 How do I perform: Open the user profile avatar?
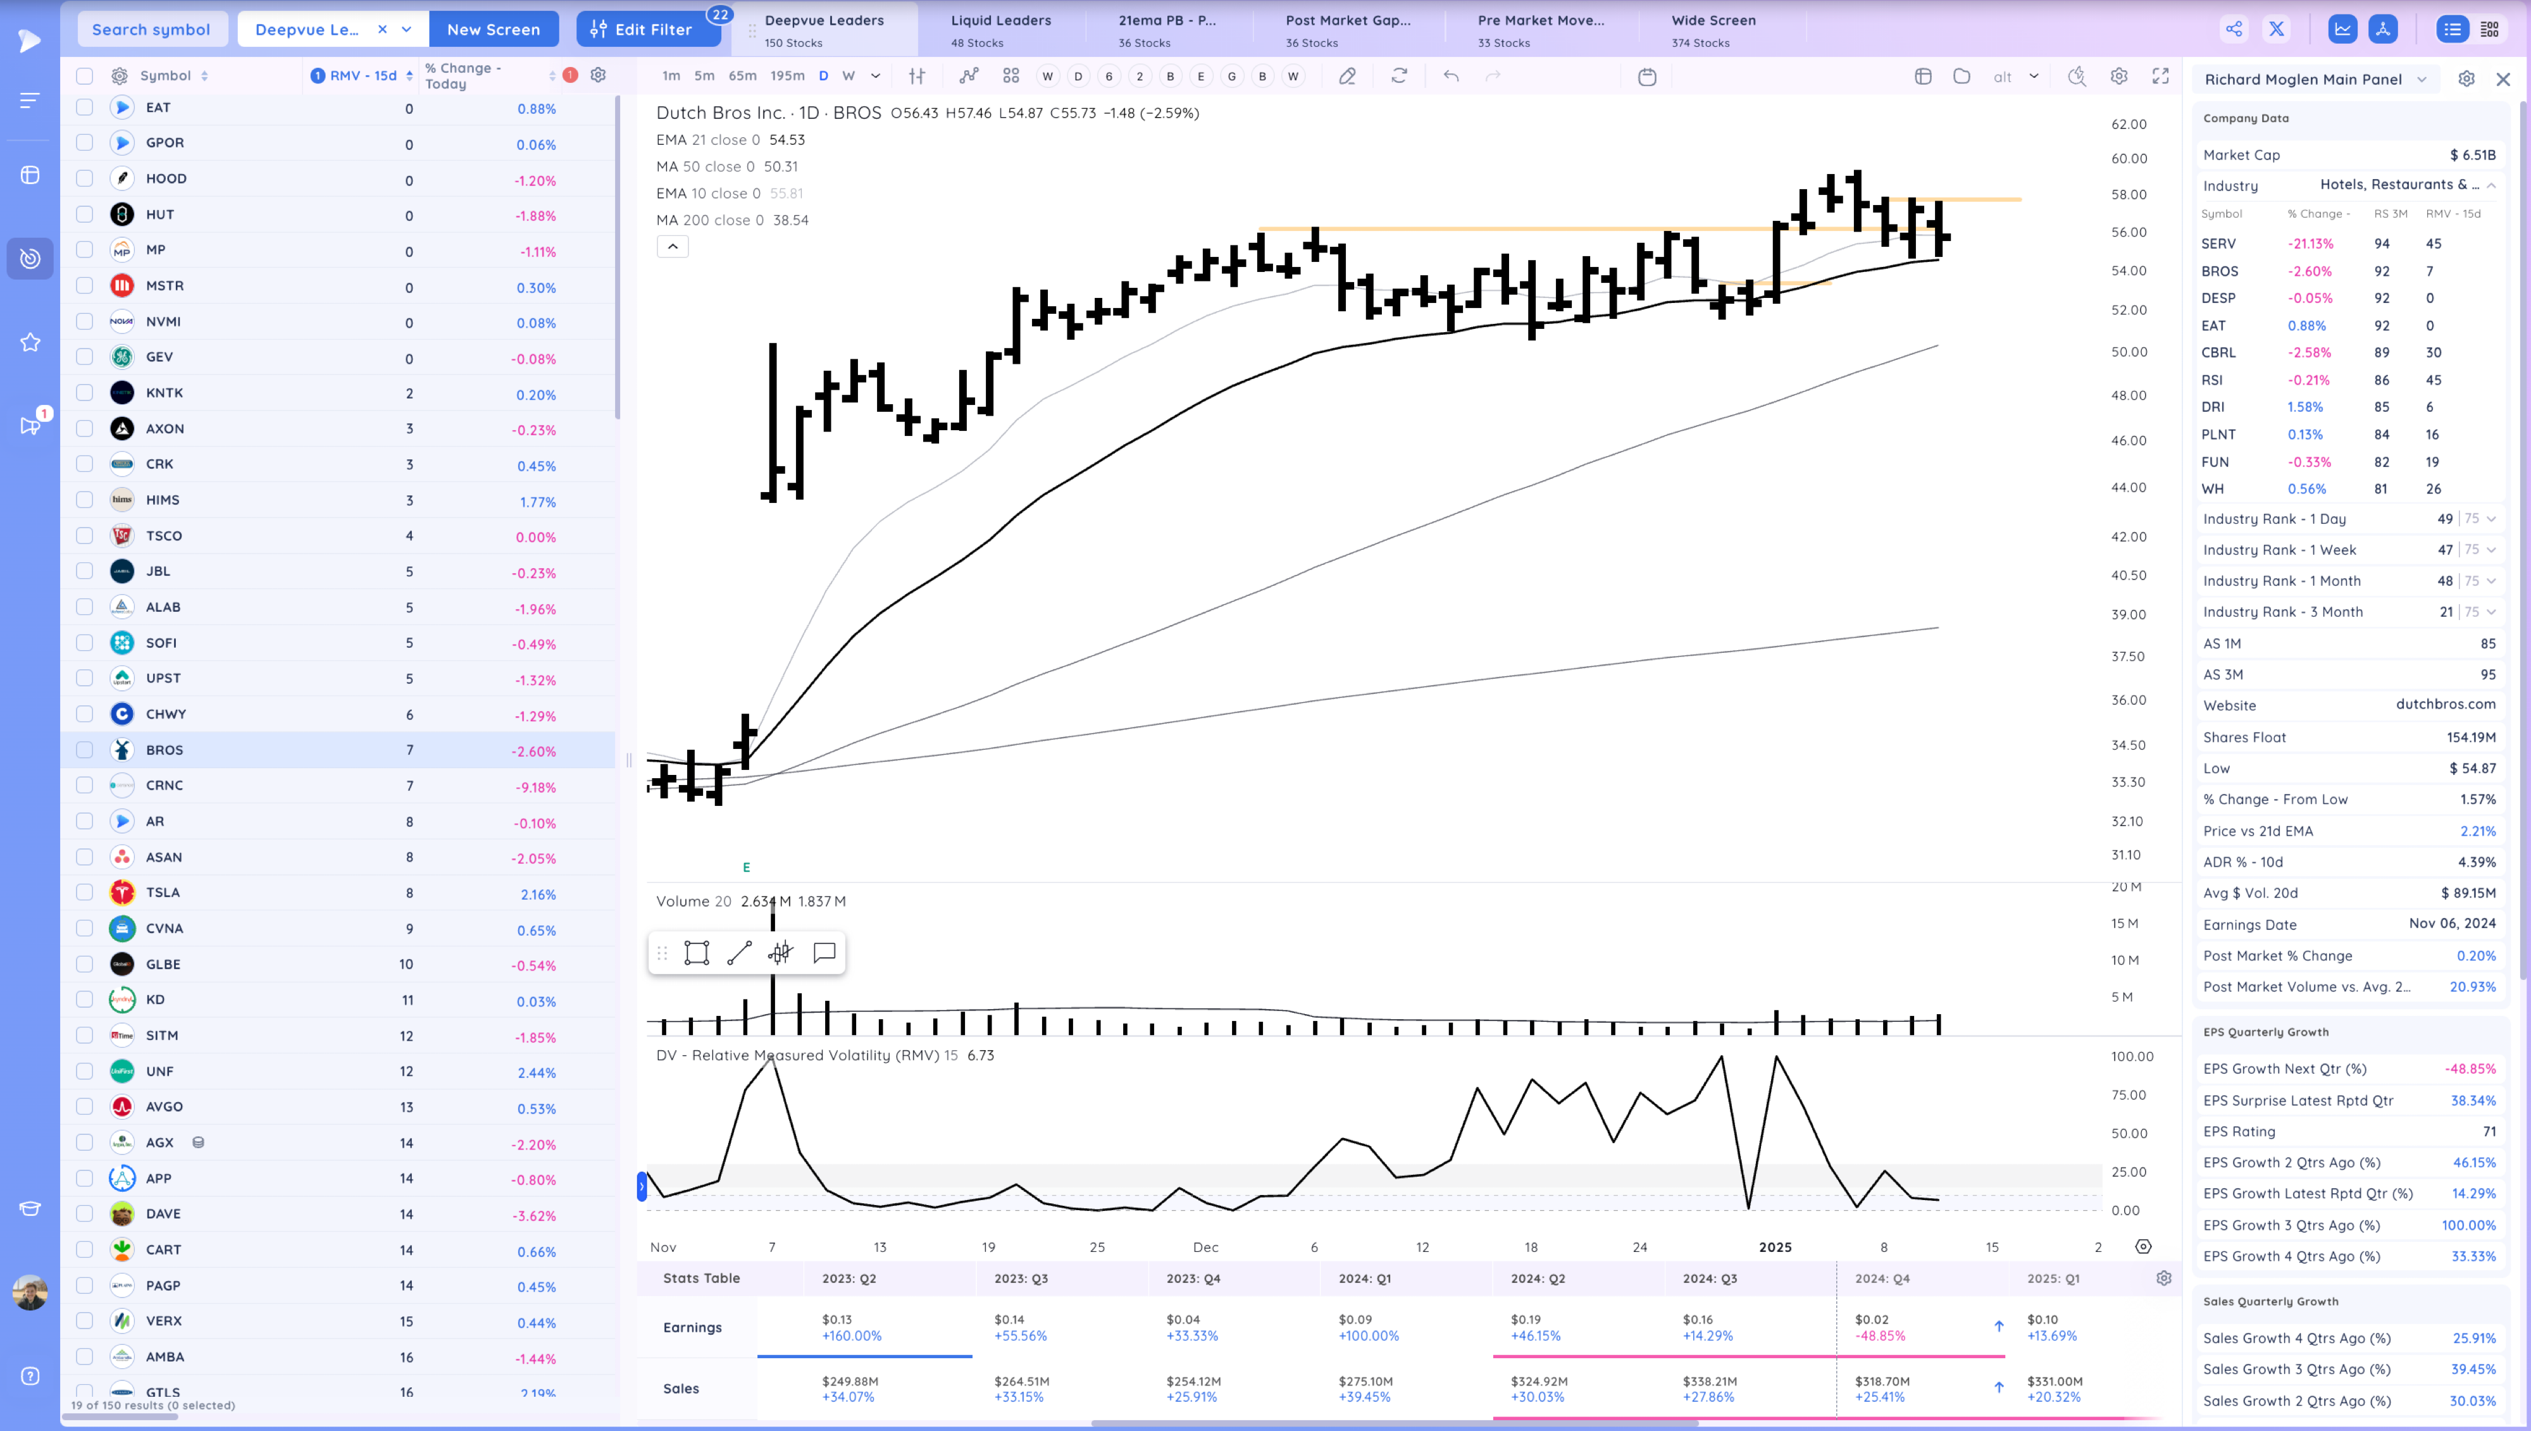point(30,1292)
